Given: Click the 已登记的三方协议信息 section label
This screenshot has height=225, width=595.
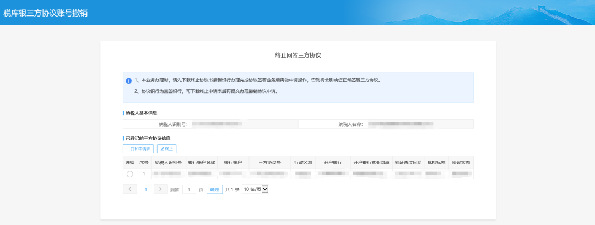Looking at the screenshot, I should [148, 139].
